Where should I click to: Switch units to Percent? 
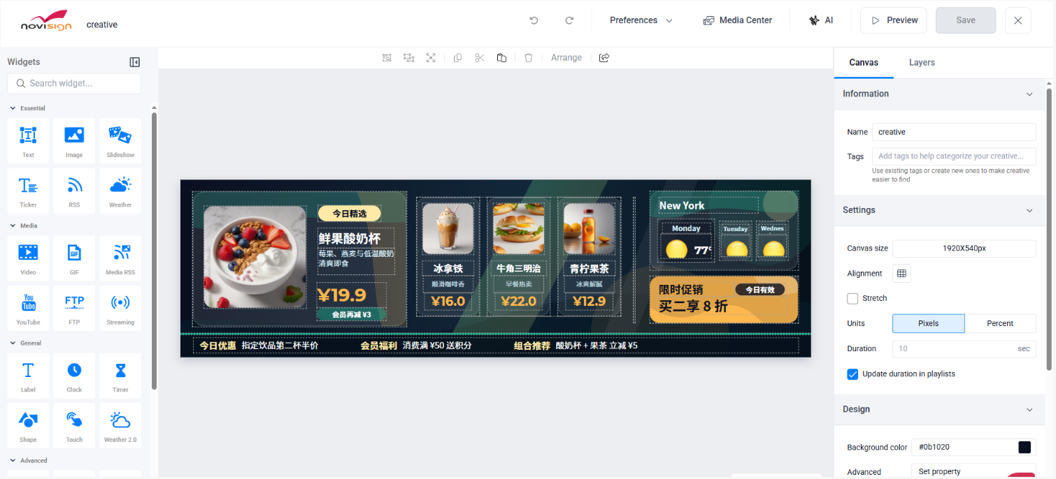pyautogui.click(x=1000, y=323)
